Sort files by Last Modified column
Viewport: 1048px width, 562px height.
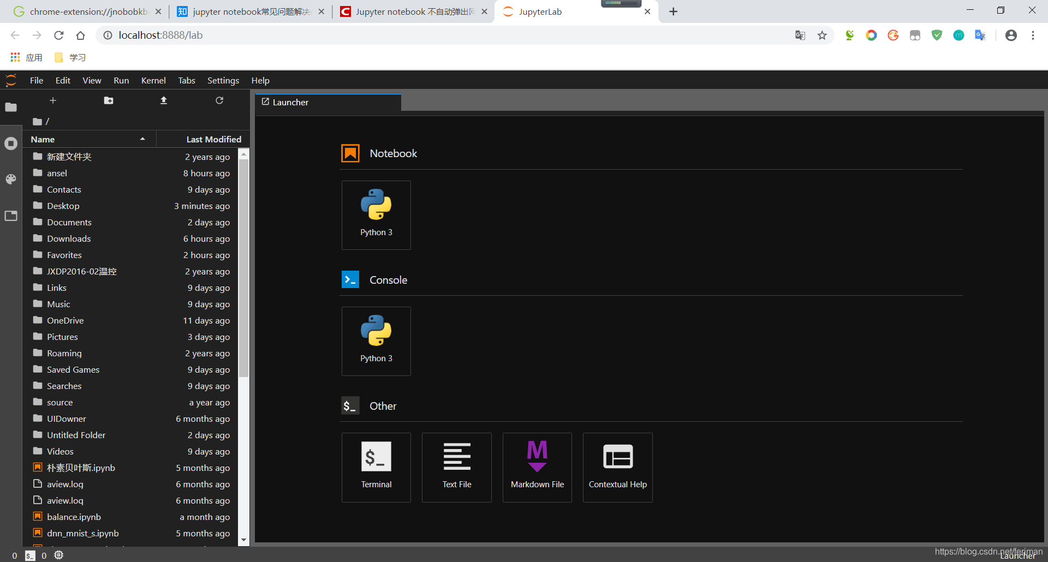[203, 139]
